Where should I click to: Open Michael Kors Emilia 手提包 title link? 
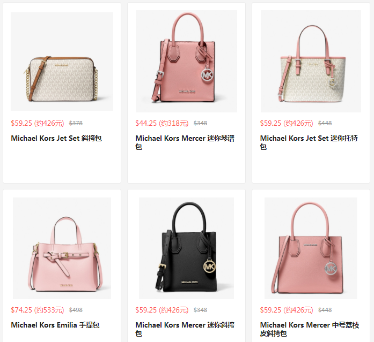click(55, 325)
